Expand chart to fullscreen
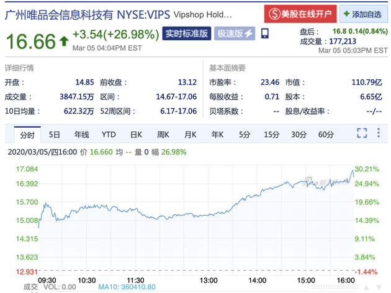Screen dimensions: 391x293 tap(362, 133)
